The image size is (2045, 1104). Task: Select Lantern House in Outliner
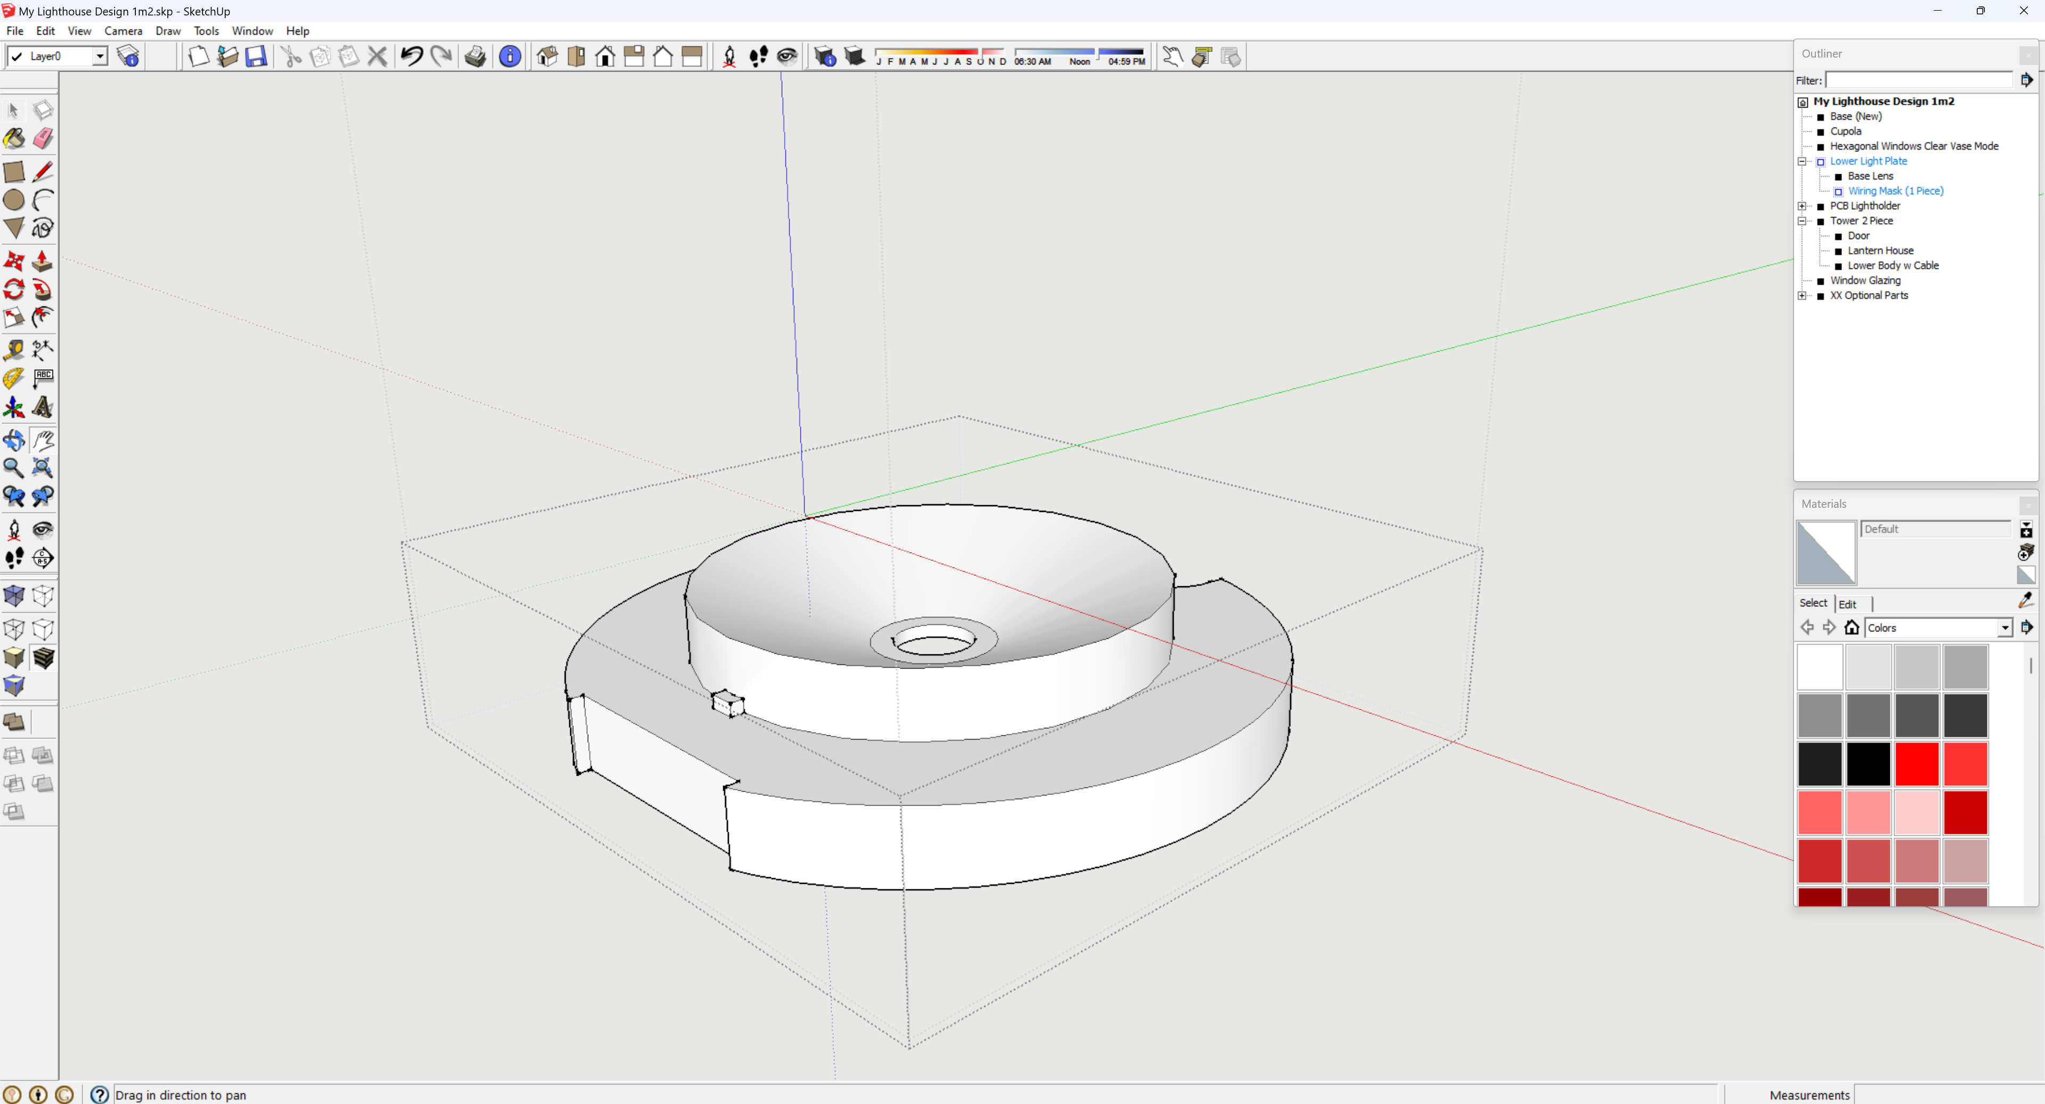click(x=1880, y=251)
